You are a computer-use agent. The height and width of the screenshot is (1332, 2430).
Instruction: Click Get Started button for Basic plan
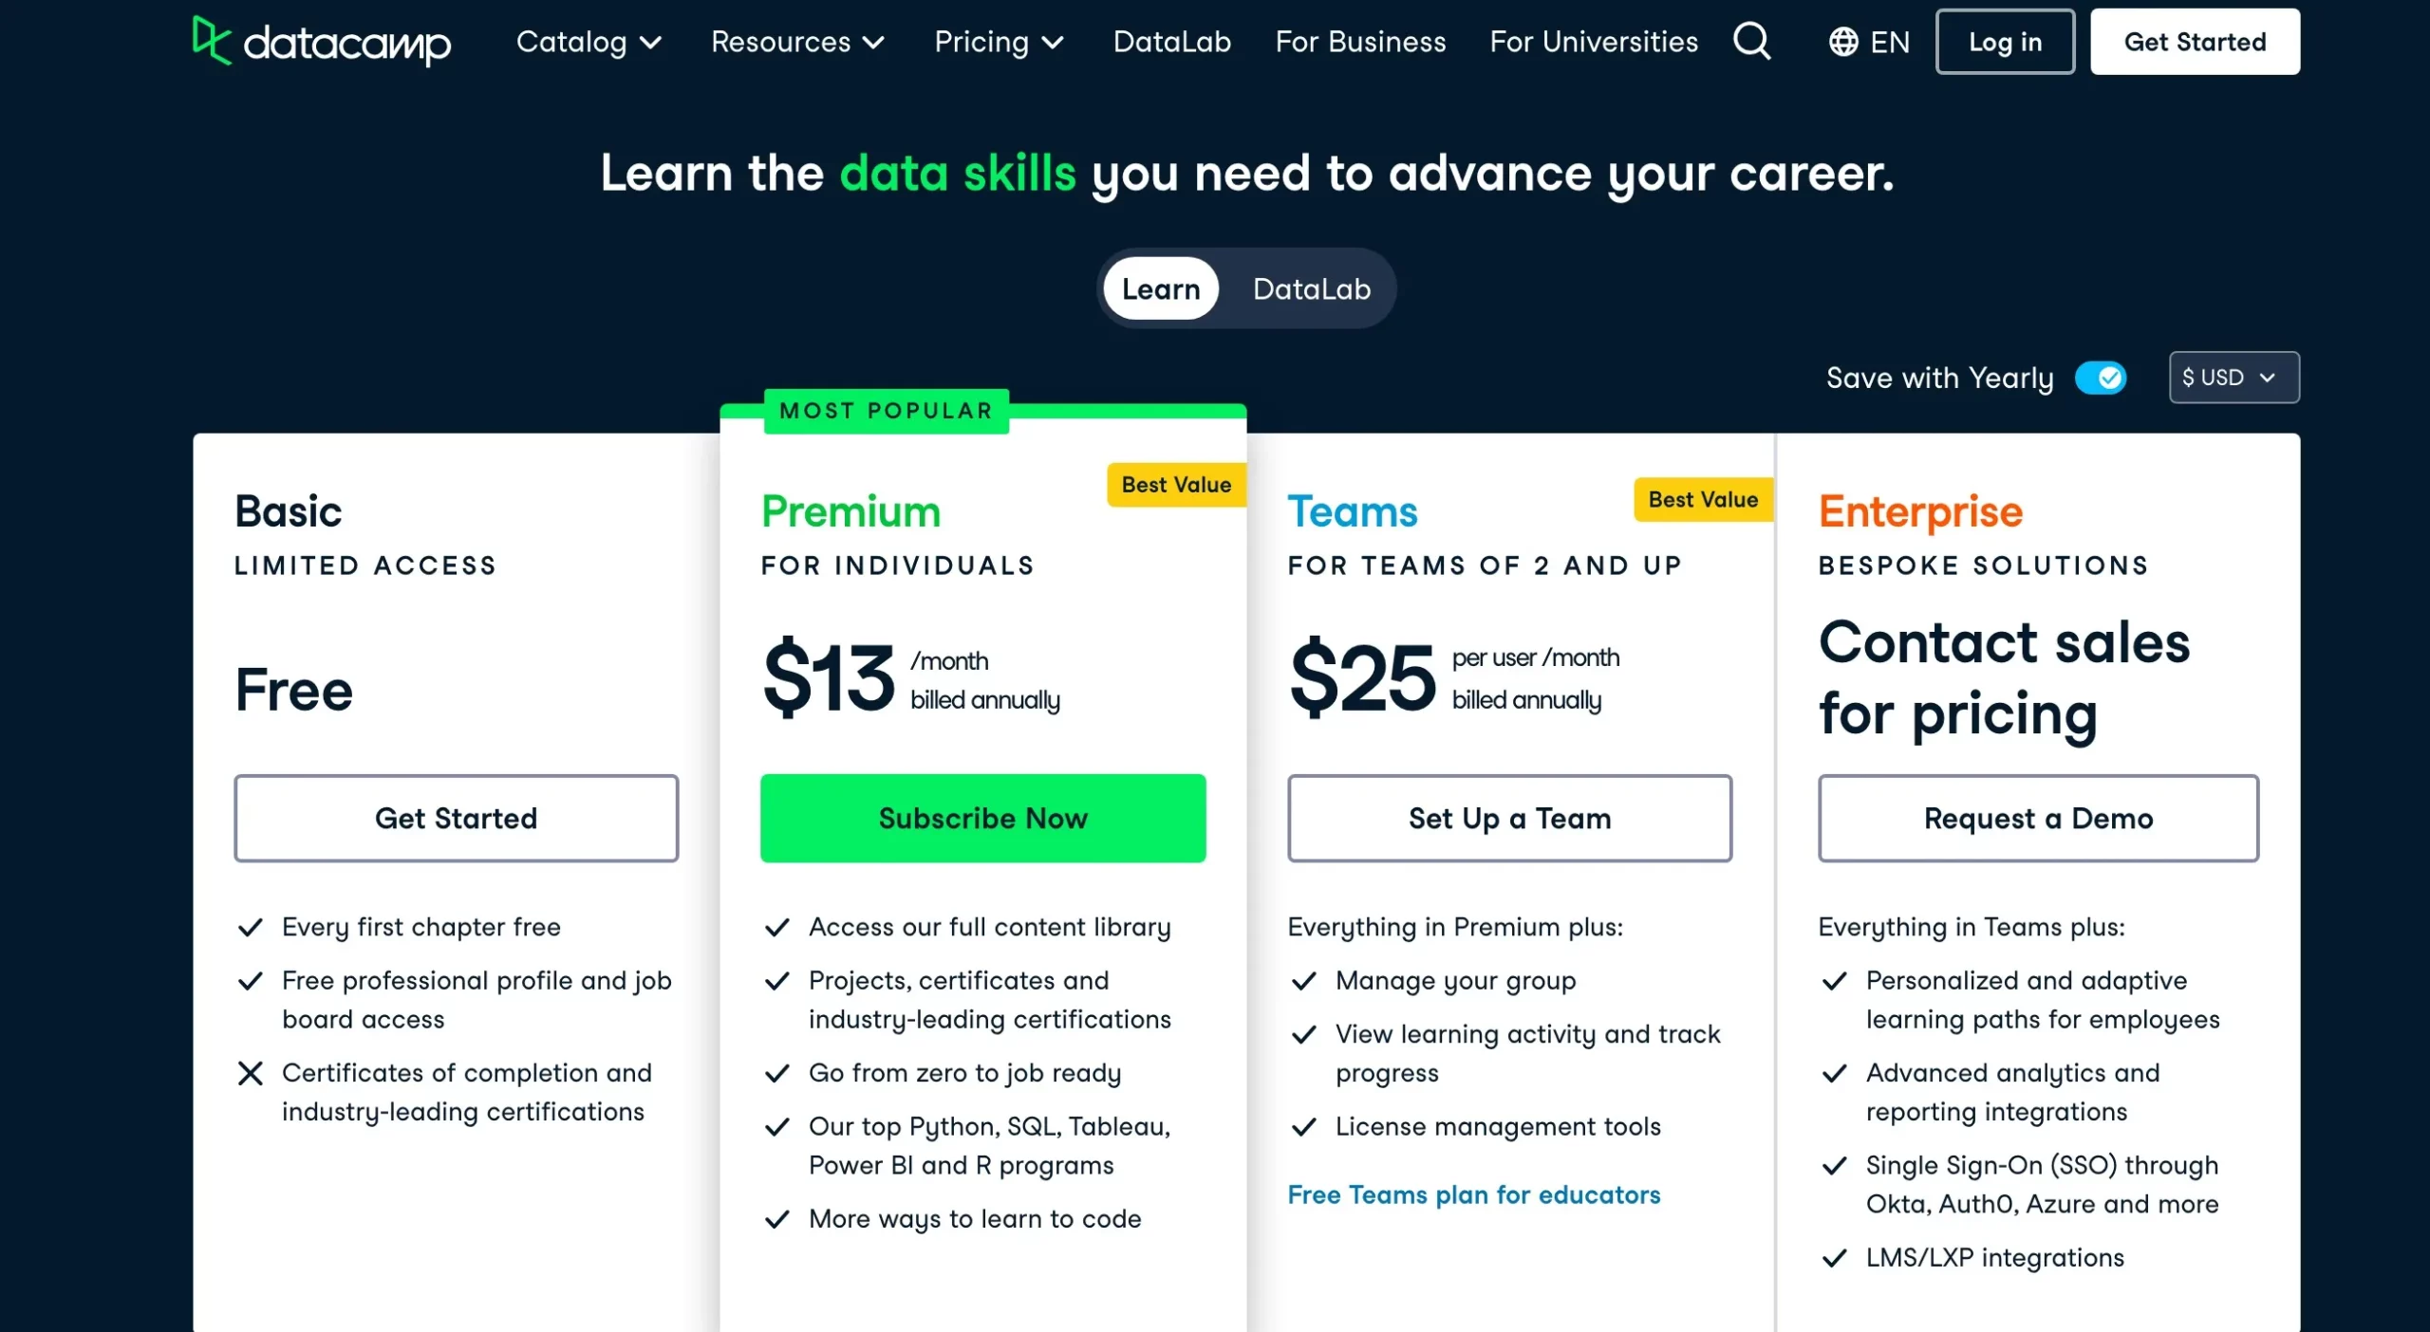pyautogui.click(x=457, y=819)
